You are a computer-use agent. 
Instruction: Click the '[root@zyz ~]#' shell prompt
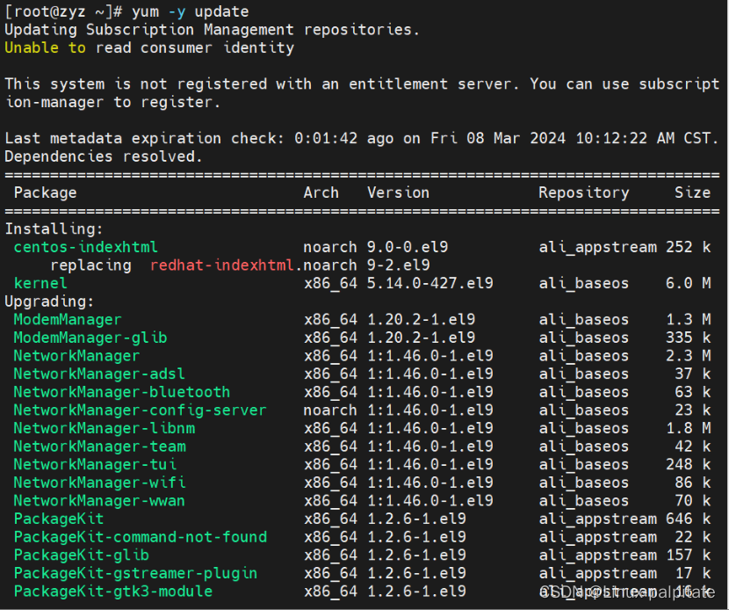(63, 11)
